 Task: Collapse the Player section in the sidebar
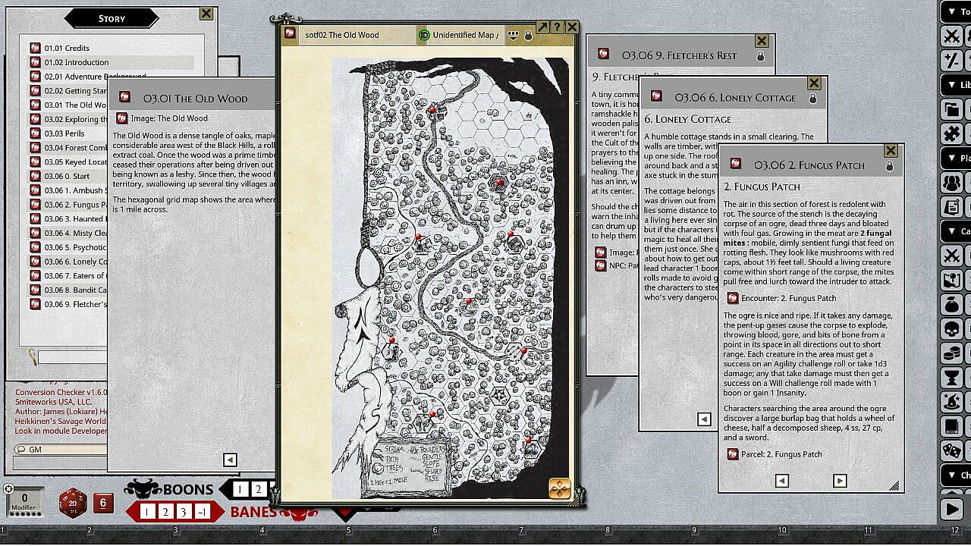click(x=955, y=158)
